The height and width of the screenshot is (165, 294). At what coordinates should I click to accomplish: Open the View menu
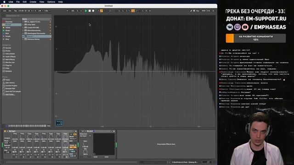[x=42, y=2]
